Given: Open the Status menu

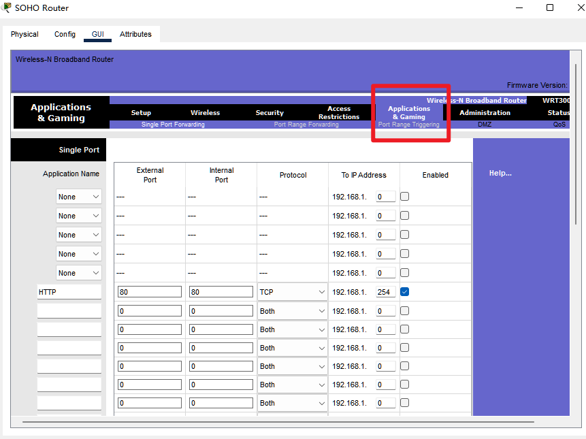Looking at the screenshot, I should tap(558, 112).
